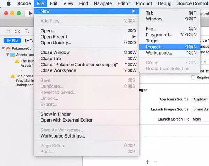The width and height of the screenshot is (209, 166).
Task: Click the plus button at bottom
Action: 147,162
